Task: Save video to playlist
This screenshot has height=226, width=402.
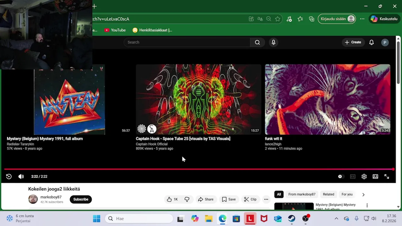Action: coord(229,199)
